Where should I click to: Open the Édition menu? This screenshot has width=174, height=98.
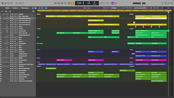pos(8,8)
